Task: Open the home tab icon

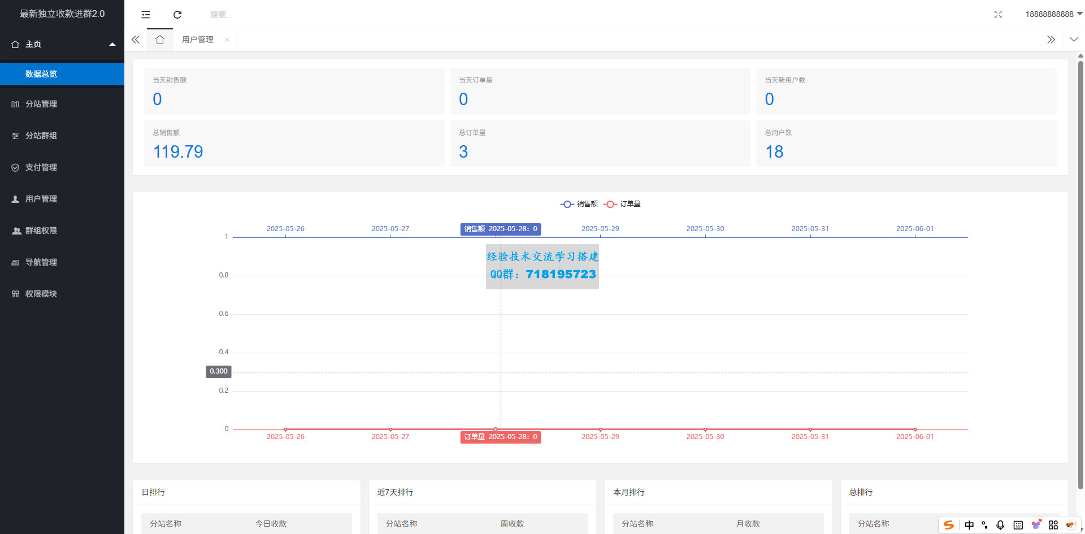Action: coord(160,40)
